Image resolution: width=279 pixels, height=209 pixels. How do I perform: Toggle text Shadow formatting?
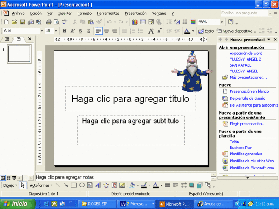88,31
